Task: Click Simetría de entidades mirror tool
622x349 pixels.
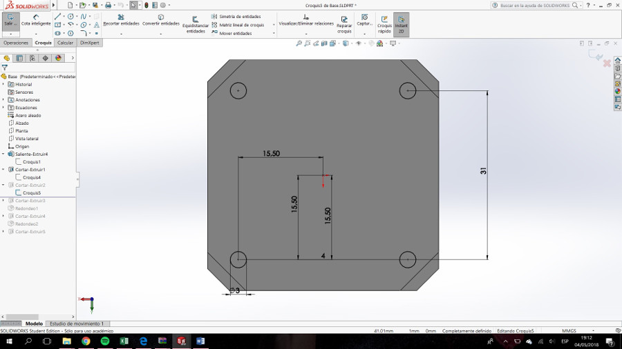Action: pos(236,17)
